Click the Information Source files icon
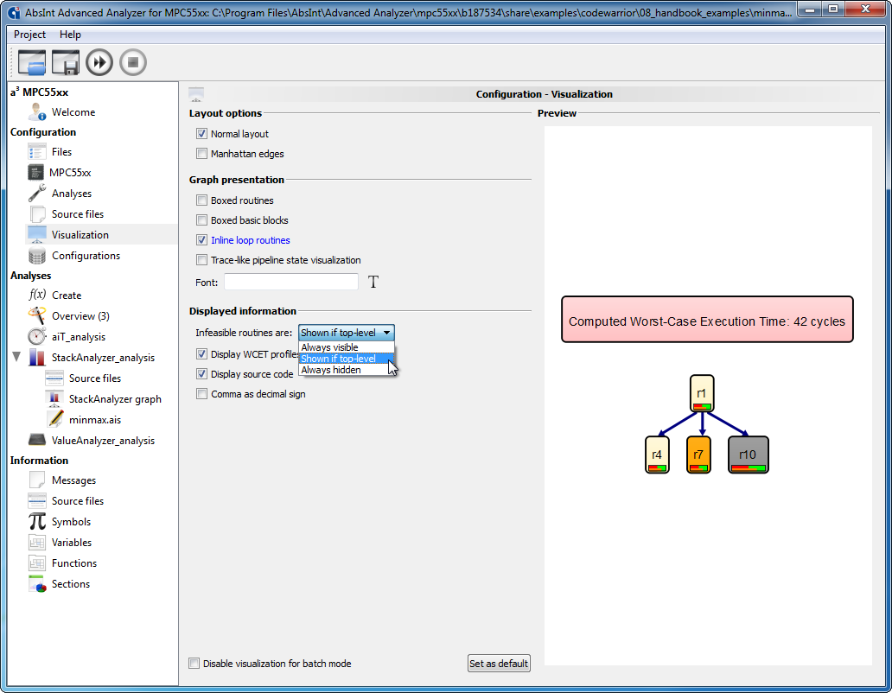 tap(37, 501)
